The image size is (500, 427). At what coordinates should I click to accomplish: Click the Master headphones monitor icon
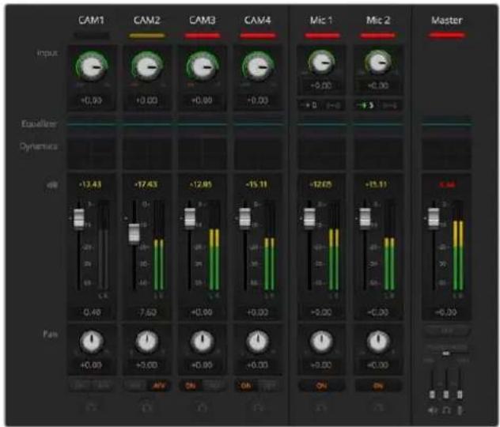point(446,410)
